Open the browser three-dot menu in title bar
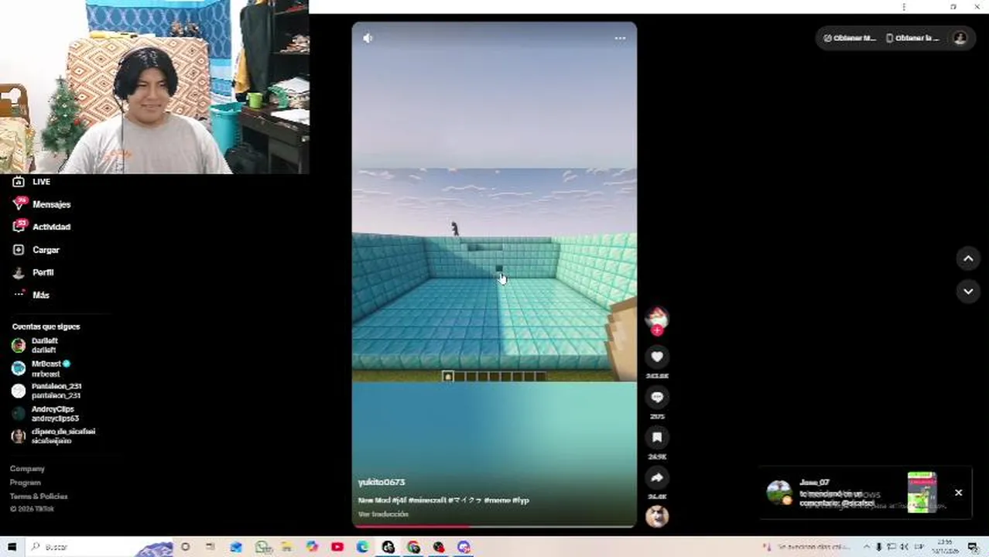 click(x=904, y=7)
